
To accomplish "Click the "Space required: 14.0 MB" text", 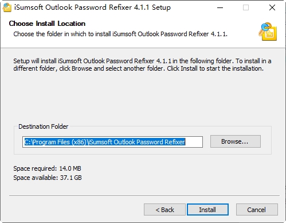I will pyautogui.click(x=47, y=168).
